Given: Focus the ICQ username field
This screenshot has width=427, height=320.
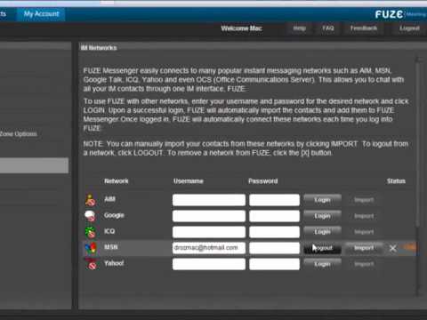Looking at the screenshot, I should [209, 232].
